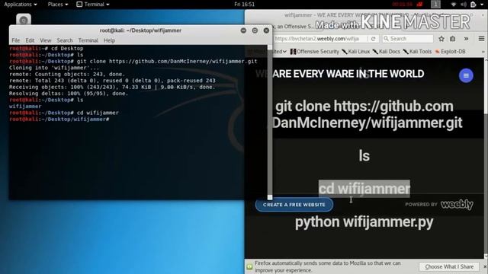
Task: Open Kali Tools bookmark
Action: click(x=417, y=52)
